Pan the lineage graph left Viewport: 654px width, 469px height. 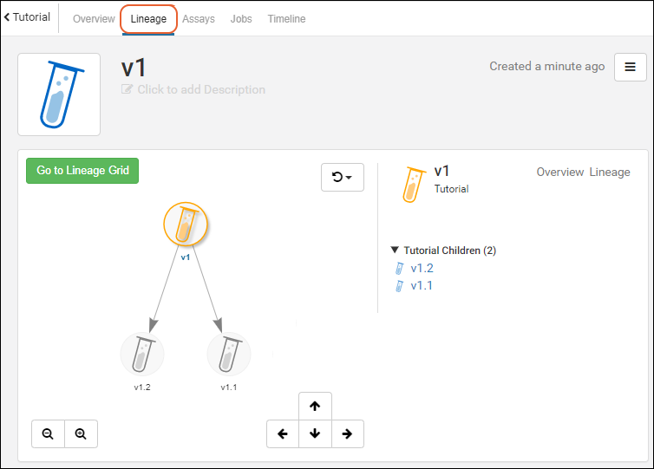click(x=283, y=433)
